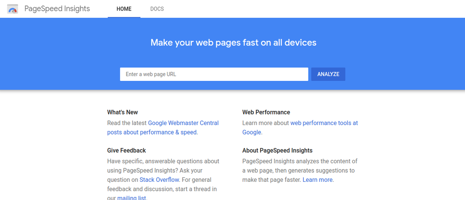Screen dimensions: 465x200
Task: Click the What's New heading
Action: [123, 112]
